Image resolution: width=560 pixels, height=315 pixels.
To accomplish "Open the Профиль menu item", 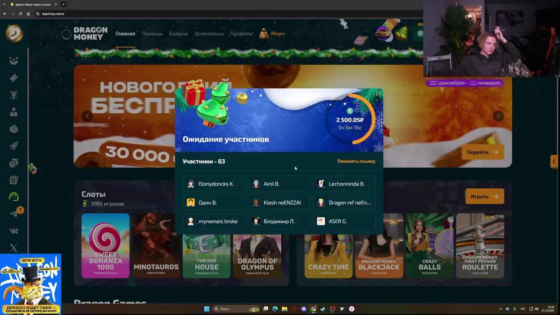I will [x=241, y=34].
